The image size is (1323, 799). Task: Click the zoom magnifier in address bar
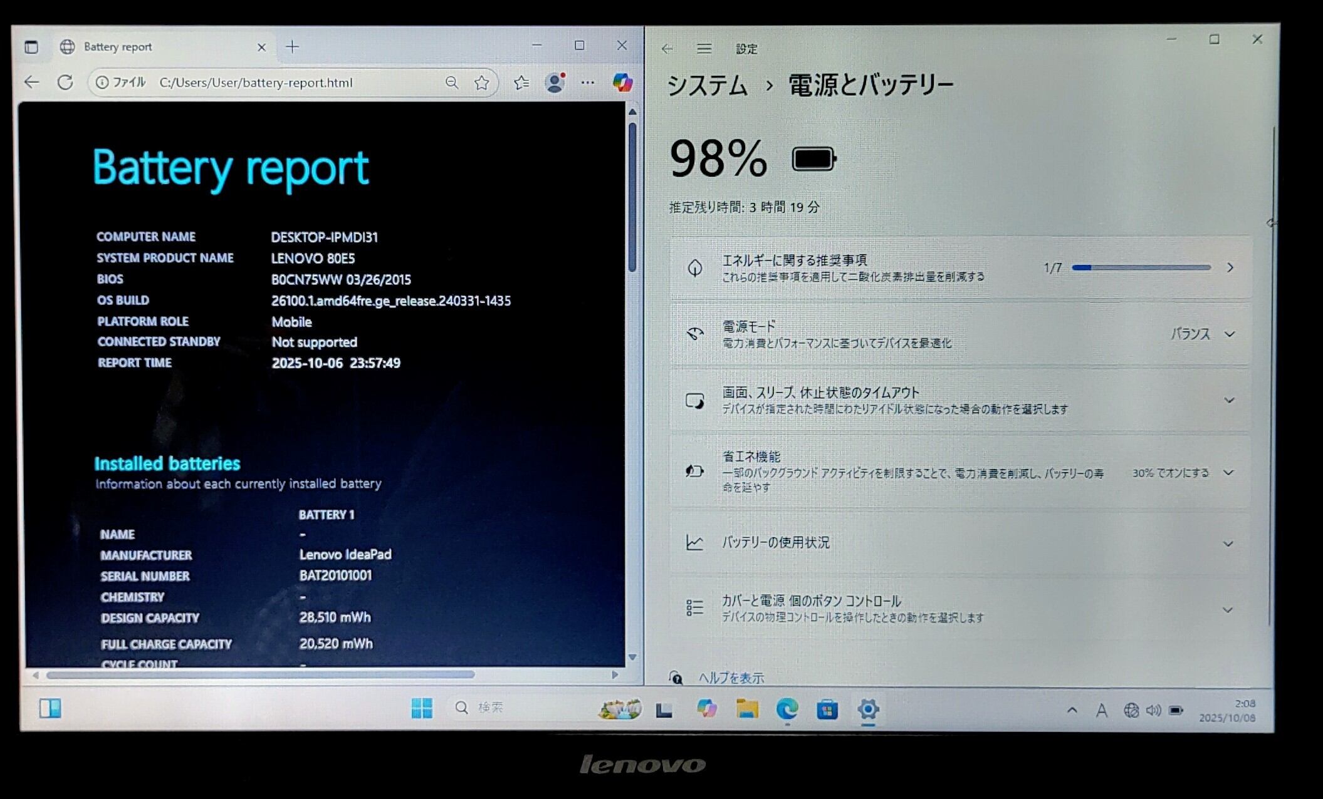pyautogui.click(x=451, y=83)
